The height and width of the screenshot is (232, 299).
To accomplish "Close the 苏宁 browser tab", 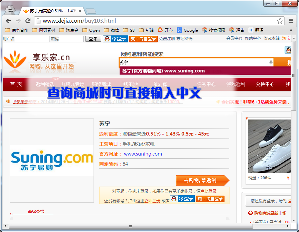I will coord(80,11).
